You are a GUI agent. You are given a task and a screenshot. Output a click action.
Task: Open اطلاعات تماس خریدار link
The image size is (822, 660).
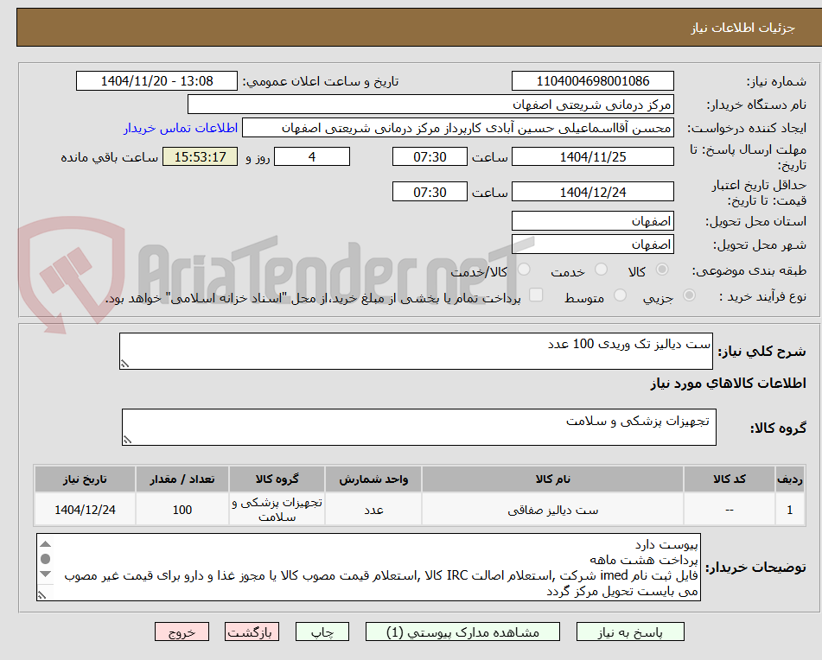181,128
